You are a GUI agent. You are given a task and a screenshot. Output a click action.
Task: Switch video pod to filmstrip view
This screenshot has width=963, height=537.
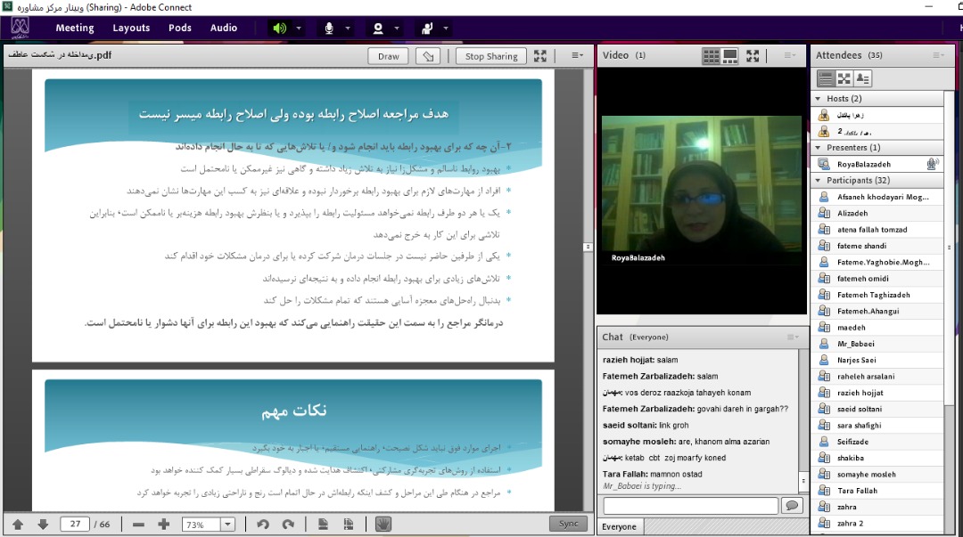click(x=730, y=56)
